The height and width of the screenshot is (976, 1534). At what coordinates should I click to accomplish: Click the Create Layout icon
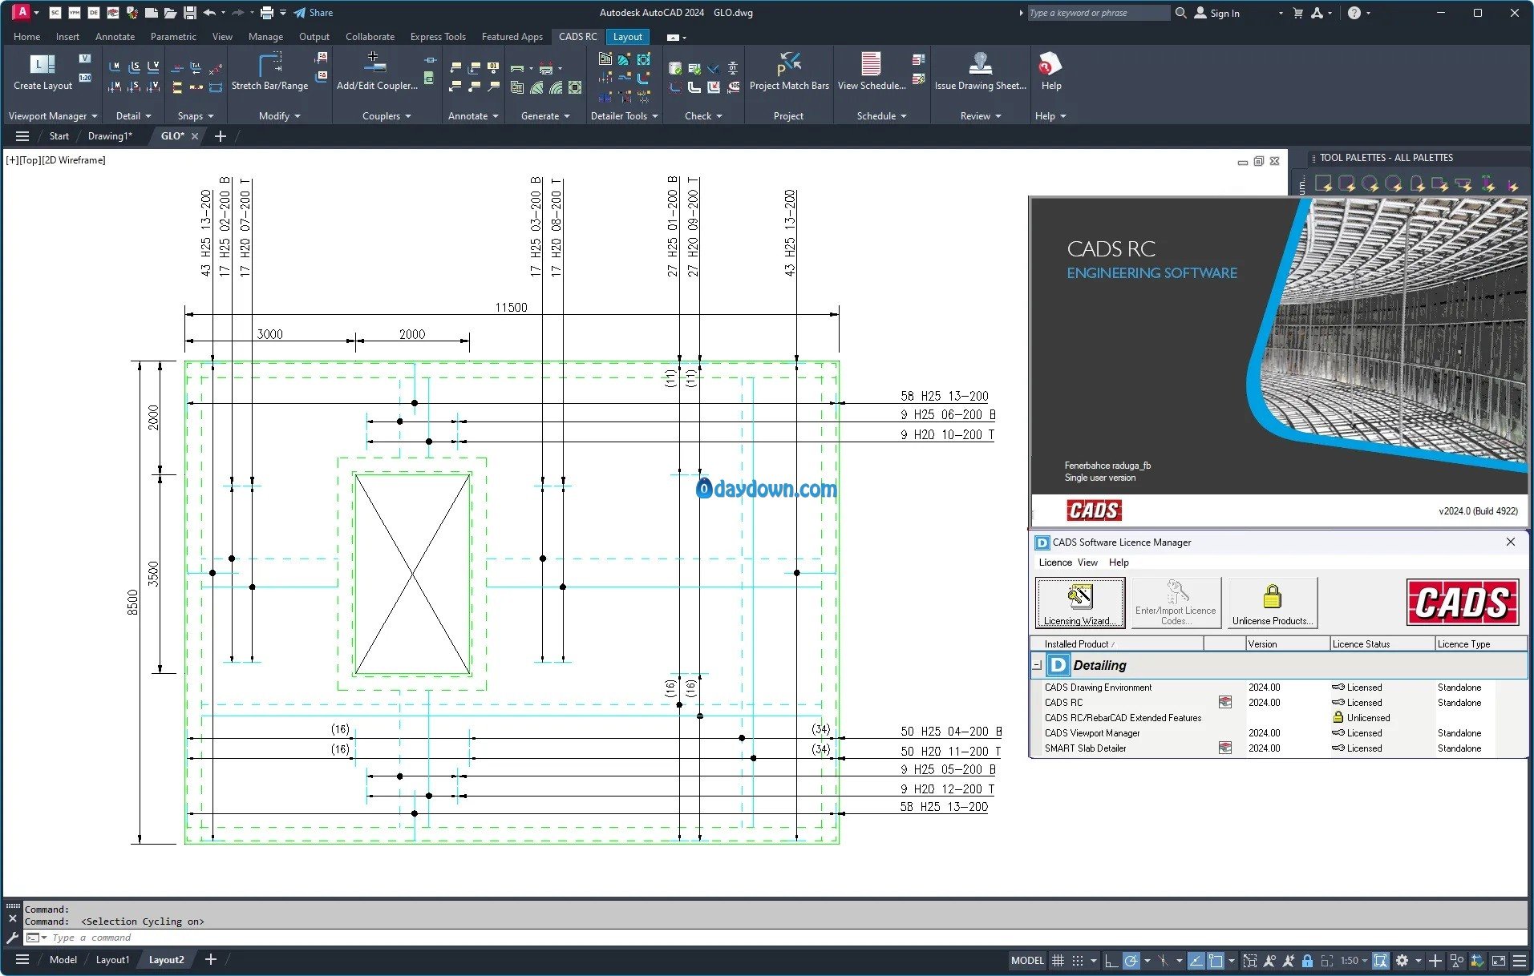click(42, 64)
